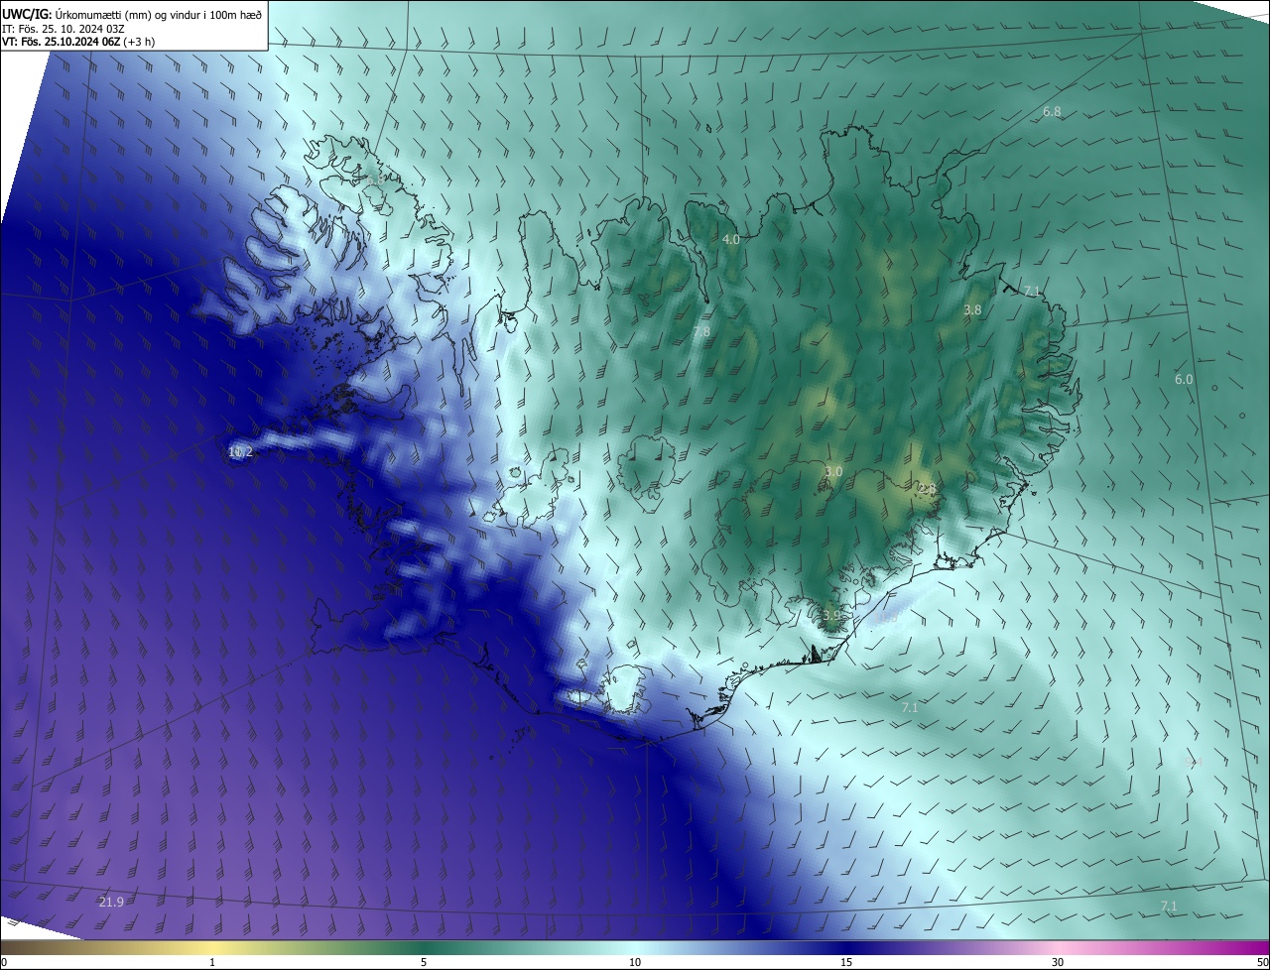1270x970 pixels.
Task: Click the 15 tick label on the colour scale
Action: click(x=846, y=962)
